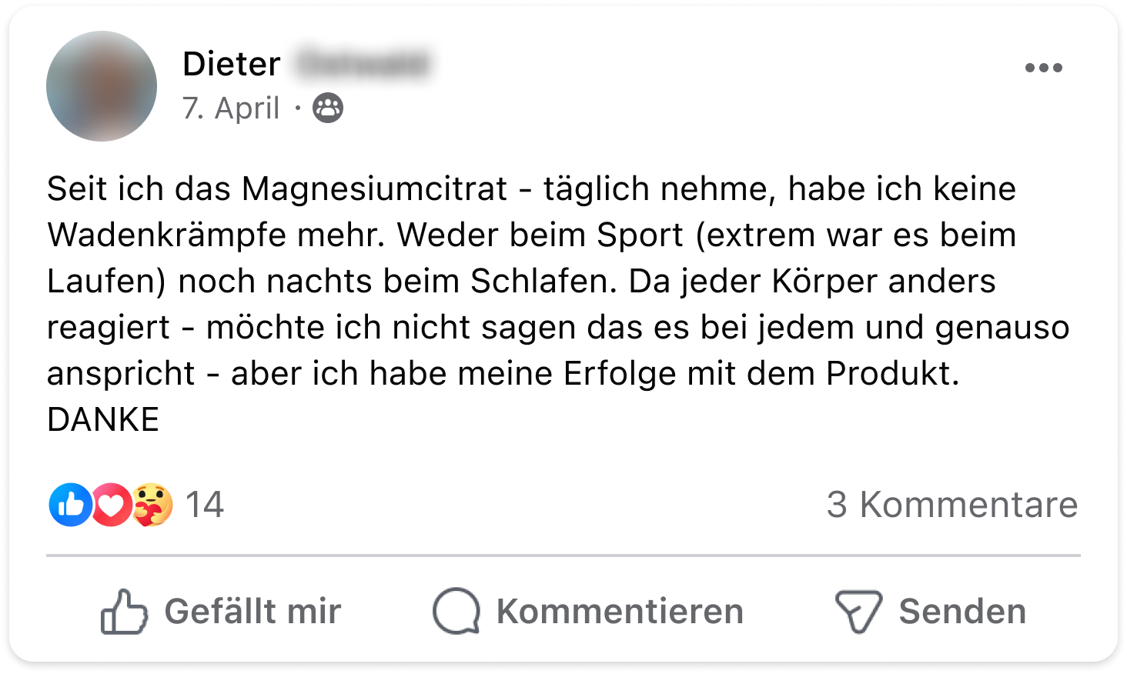This screenshot has height=674, width=1127.
Task: Click the care hug emoji reaction
Action: (x=152, y=505)
